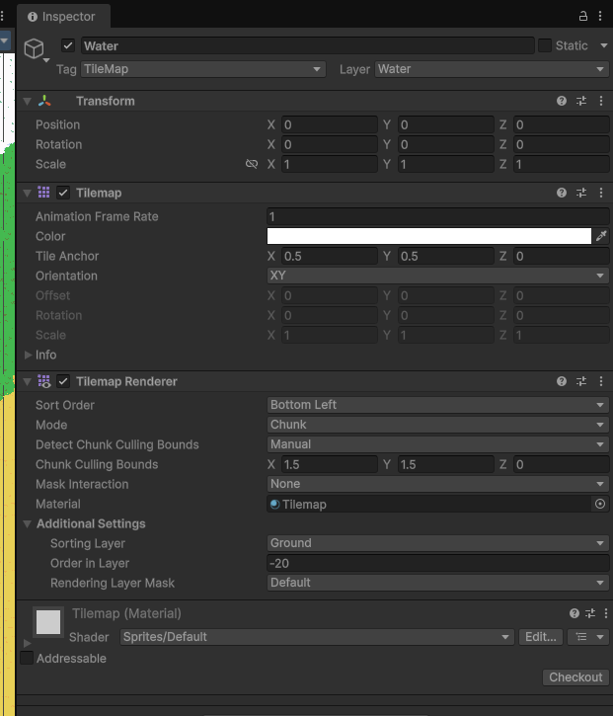613x716 pixels.
Task: Click the white Tilemap Color swatch
Action: [x=428, y=236]
